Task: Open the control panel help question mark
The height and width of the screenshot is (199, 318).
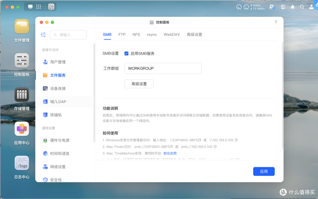Action: (276, 22)
